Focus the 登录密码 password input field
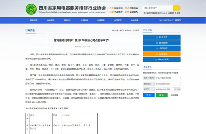 pyautogui.click(x=168, y=83)
